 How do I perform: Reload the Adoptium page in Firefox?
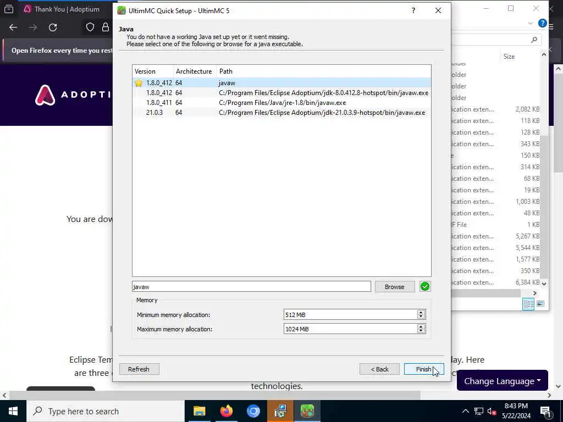[53, 27]
